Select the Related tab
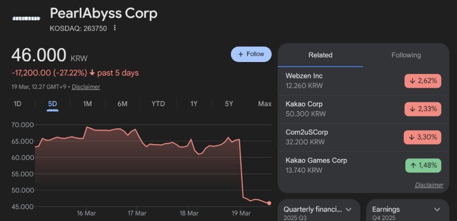This screenshot has height=221, width=457. click(x=320, y=55)
